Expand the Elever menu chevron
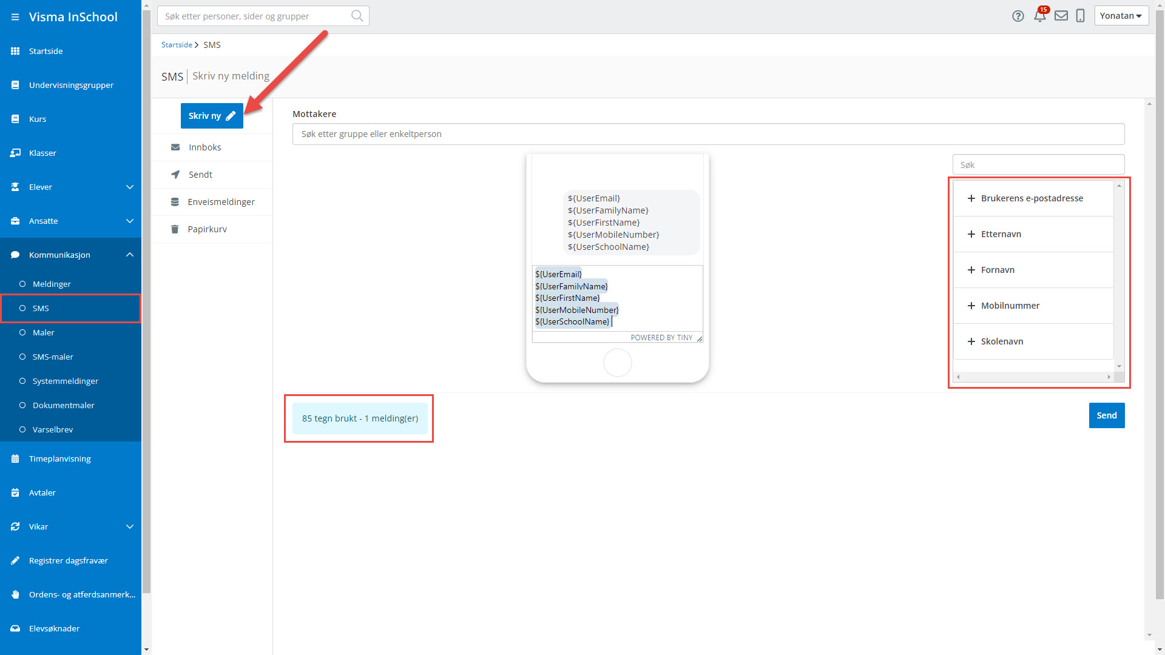 pos(130,187)
